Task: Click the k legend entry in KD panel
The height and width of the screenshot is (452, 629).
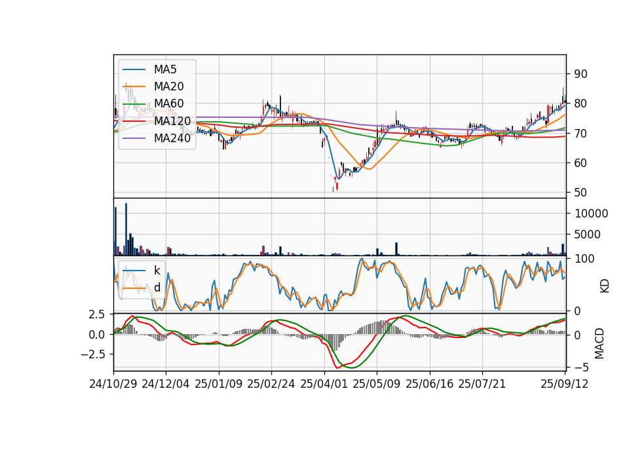Action: tap(157, 271)
